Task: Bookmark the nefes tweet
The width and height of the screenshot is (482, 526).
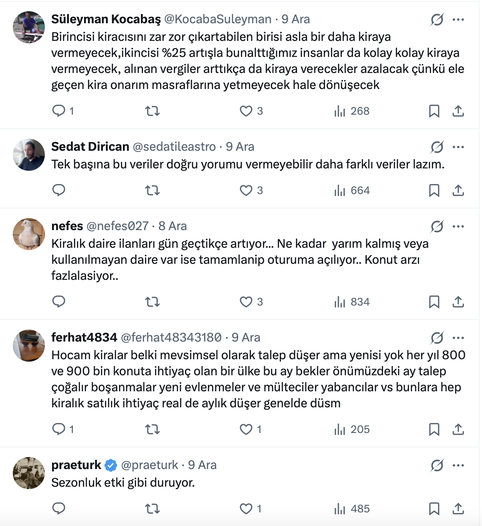Action: click(434, 302)
